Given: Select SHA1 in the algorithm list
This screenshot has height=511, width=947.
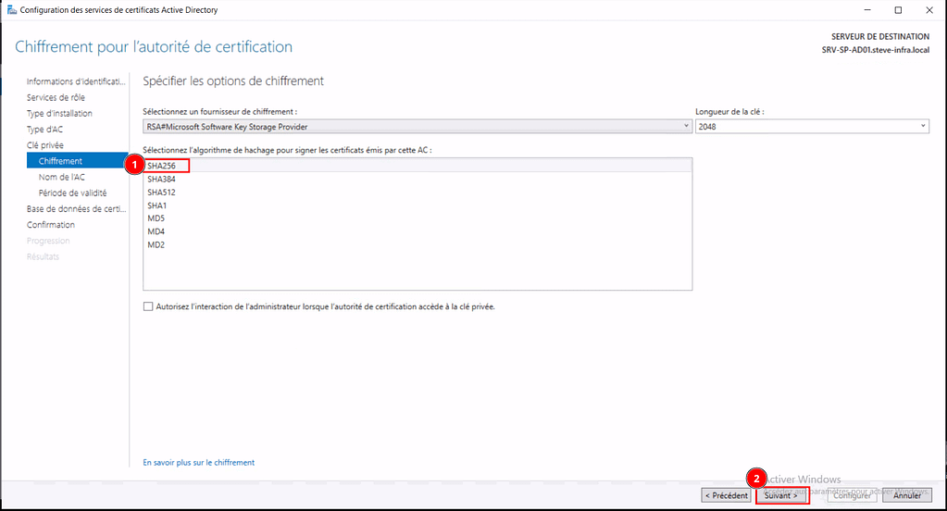Looking at the screenshot, I should coord(157,206).
